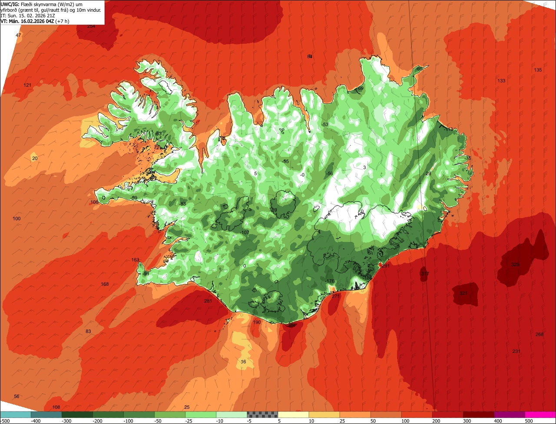Click the map value 163
Screen dimensions: 556x424
136,260
